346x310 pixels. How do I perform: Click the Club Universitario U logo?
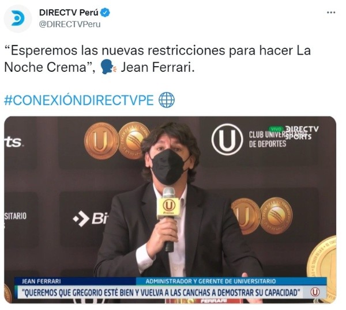point(227,140)
